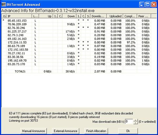Screen dimensions: 158x135
Task: Click the Compl... column header
Action: pos(130,16)
